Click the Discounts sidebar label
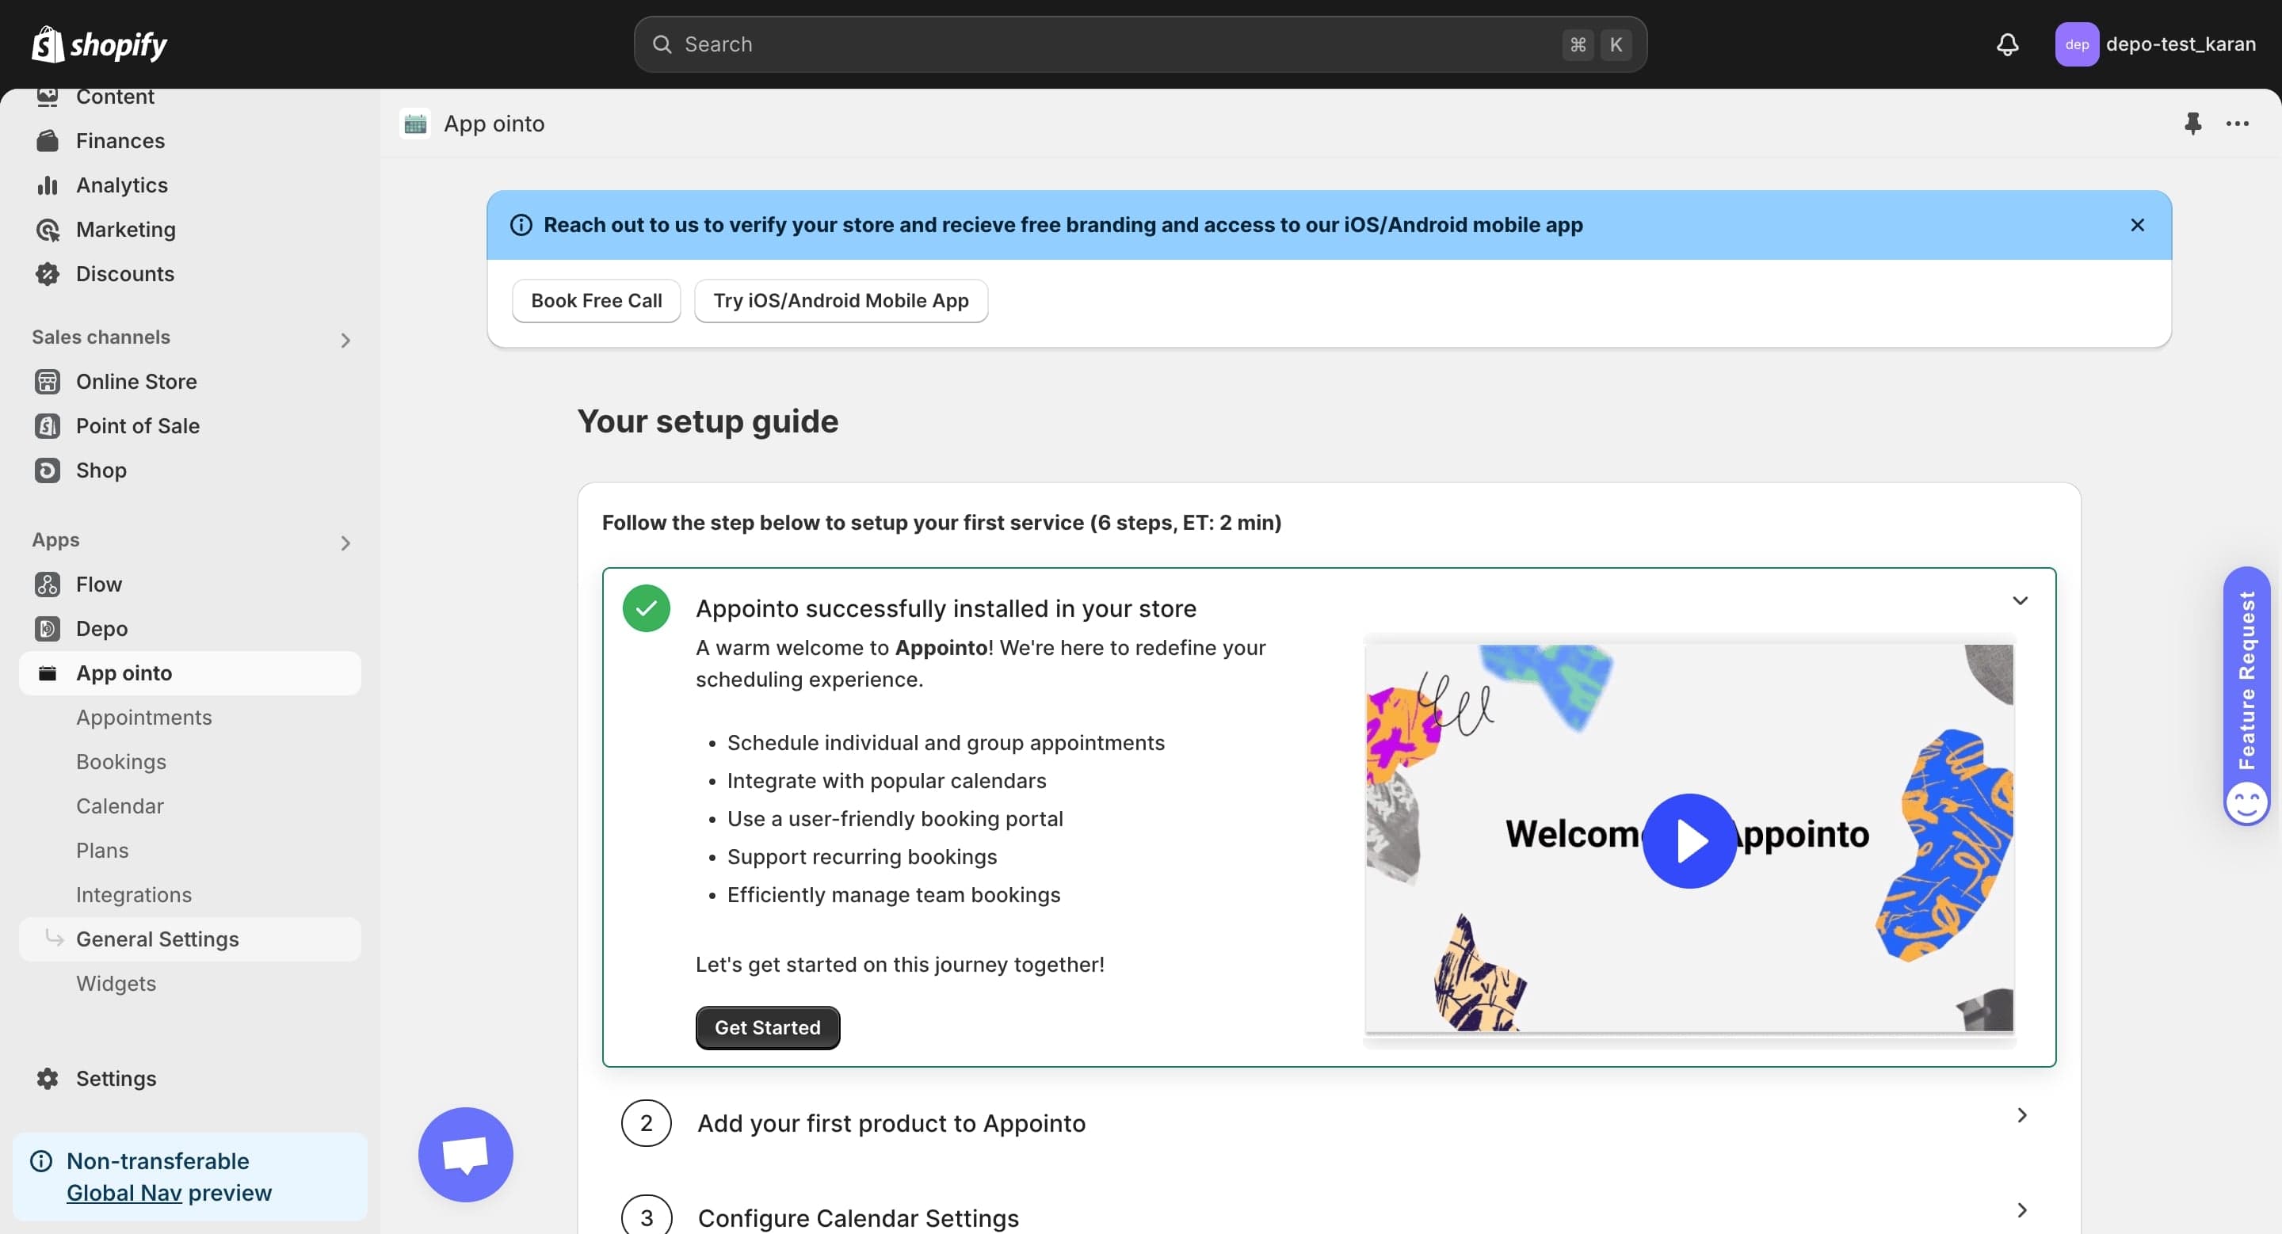The height and width of the screenshot is (1234, 2282). pyautogui.click(x=125, y=273)
